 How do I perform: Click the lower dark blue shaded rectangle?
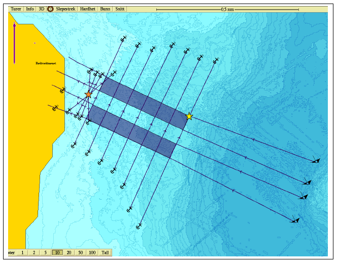(132, 131)
